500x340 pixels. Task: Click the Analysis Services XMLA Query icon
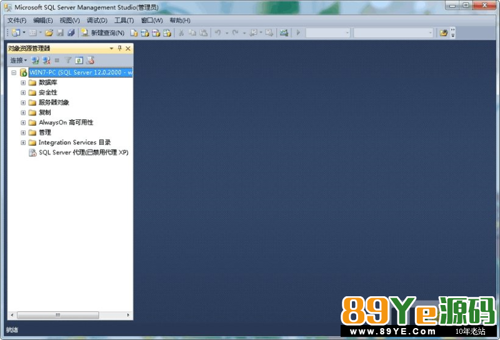(x=167, y=33)
